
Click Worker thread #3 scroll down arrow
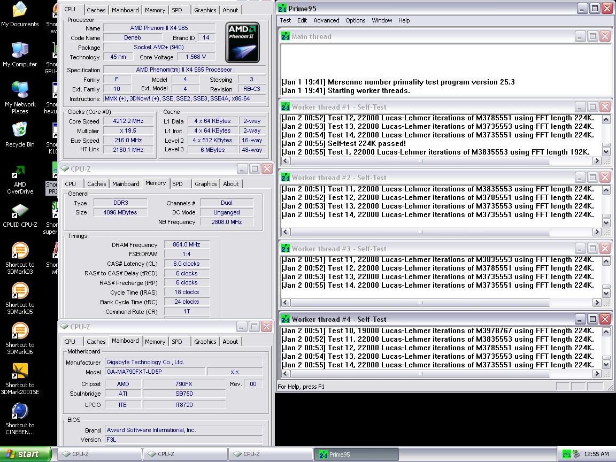(x=606, y=294)
